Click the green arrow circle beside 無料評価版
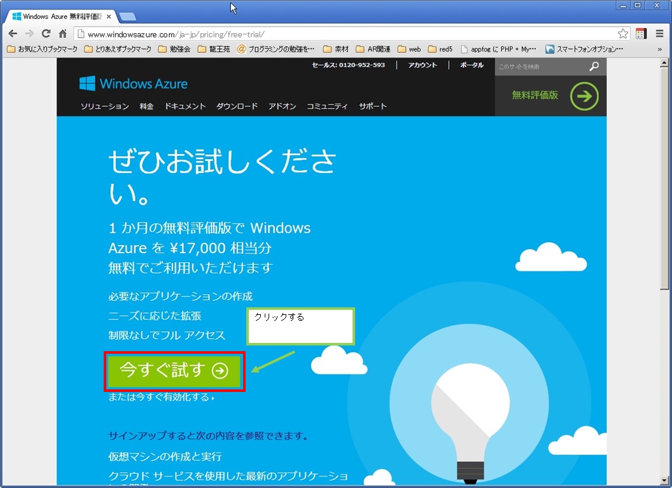This screenshot has height=488, width=672. point(584,96)
